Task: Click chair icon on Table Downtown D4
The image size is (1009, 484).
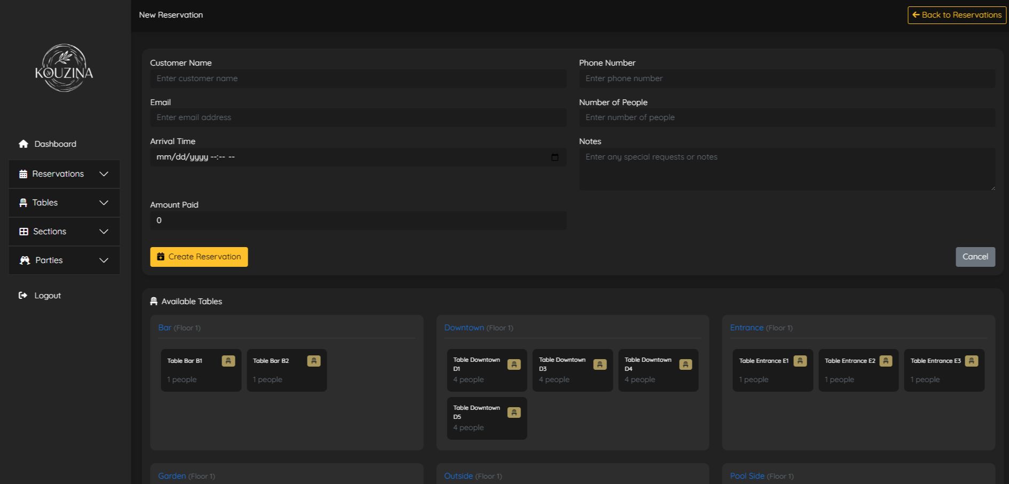Action: pos(685,364)
